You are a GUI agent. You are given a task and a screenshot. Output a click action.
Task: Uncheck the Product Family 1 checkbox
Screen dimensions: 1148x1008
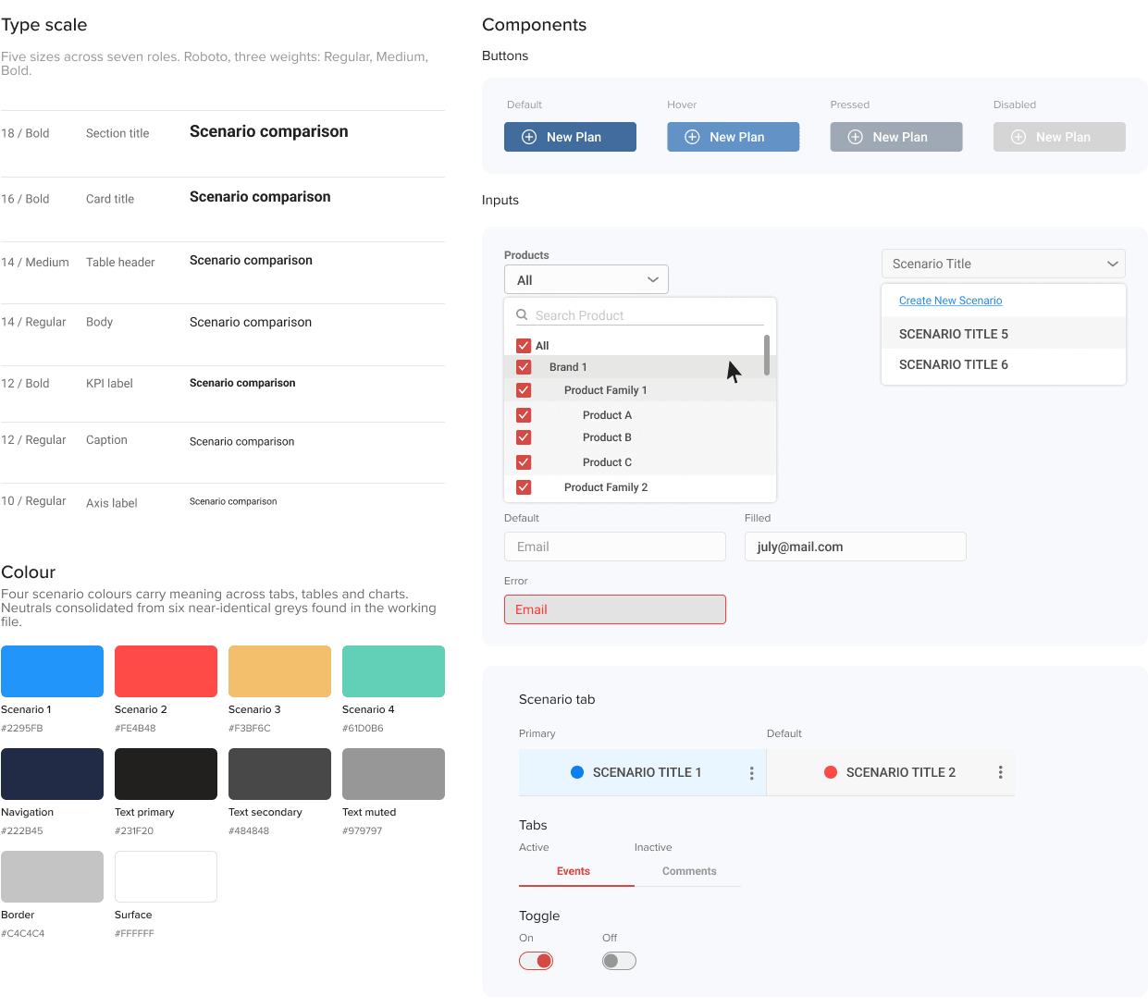click(x=524, y=390)
